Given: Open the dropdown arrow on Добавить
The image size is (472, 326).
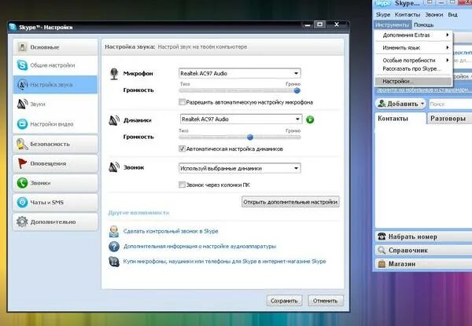Looking at the screenshot, I should click(422, 104).
